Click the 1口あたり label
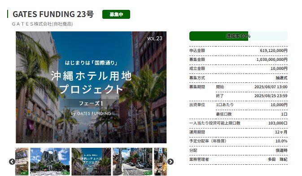The width and height of the screenshot is (302, 176). (x=225, y=105)
